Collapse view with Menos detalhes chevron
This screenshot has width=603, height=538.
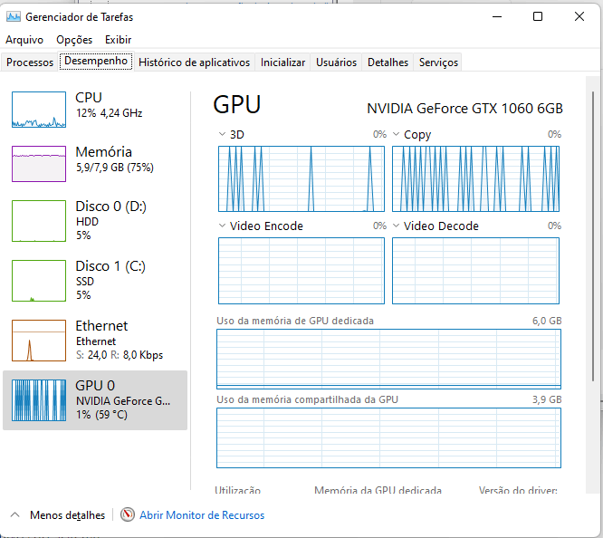15,515
